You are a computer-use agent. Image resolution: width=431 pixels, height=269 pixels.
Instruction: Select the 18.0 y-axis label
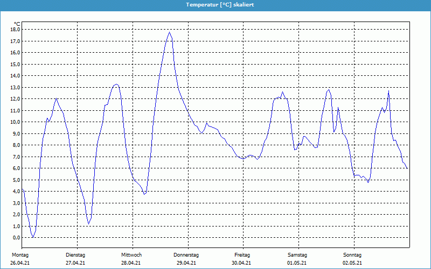[15, 30]
